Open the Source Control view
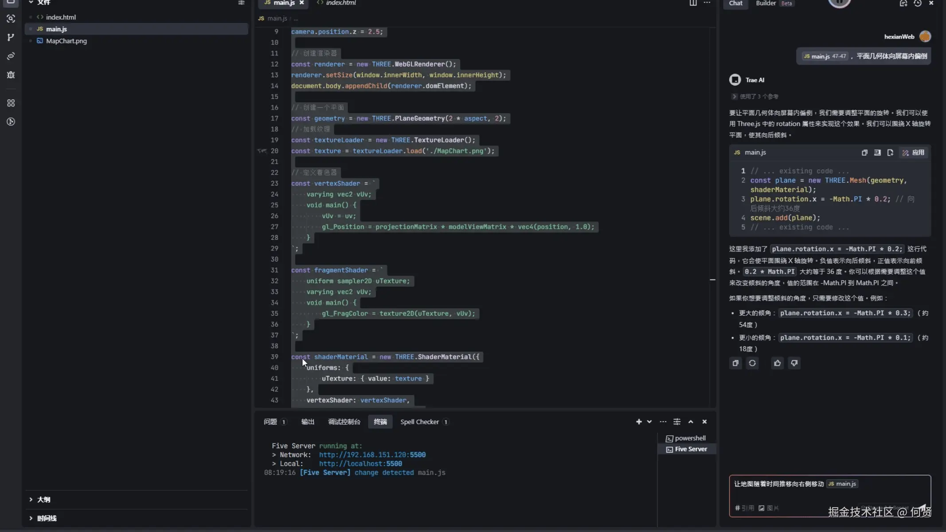This screenshot has width=946, height=532. [x=11, y=37]
